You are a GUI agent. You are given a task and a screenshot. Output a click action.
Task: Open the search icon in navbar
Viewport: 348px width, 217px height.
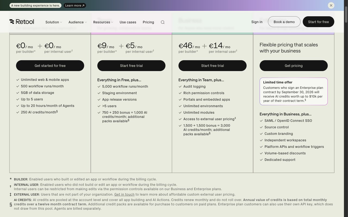[163, 22]
